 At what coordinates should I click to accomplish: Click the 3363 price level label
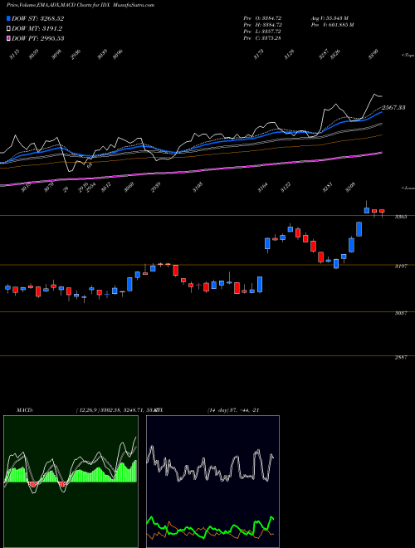pyautogui.click(x=401, y=217)
